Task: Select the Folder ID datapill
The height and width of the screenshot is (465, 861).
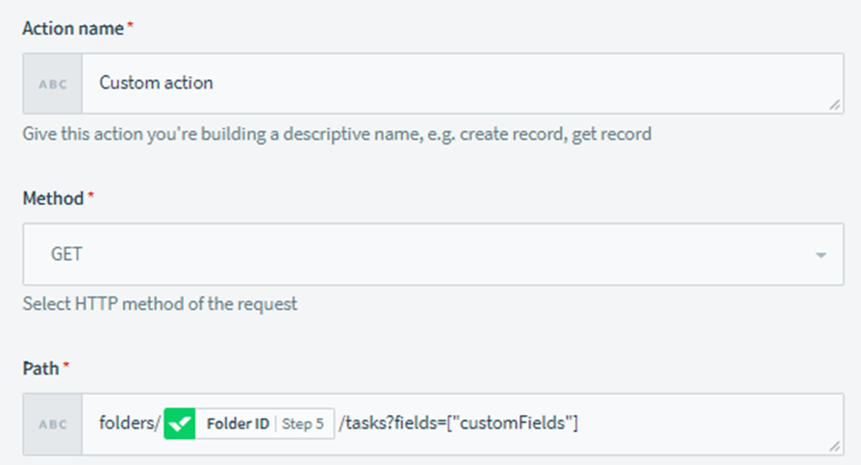Action: point(238,424)
